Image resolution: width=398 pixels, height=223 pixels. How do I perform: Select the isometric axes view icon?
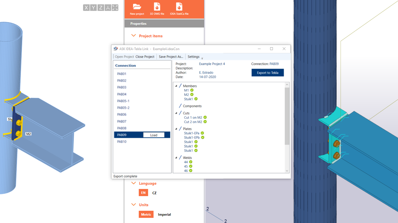click(x=108, y=8)
